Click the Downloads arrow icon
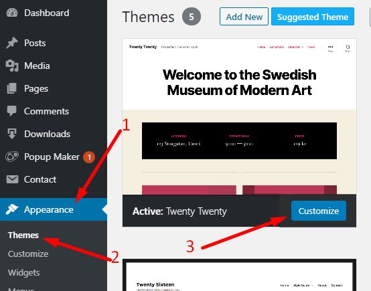This screenshot has width=371, height=291. (x=12, y=134)
